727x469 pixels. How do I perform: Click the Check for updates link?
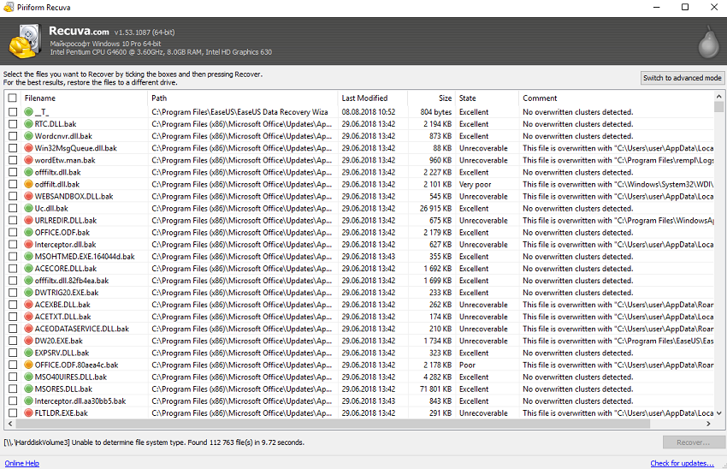pos(682,463)
